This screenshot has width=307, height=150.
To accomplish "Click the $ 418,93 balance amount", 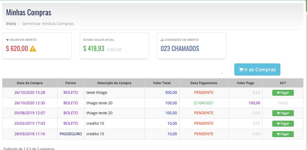I will pos(94,48).
